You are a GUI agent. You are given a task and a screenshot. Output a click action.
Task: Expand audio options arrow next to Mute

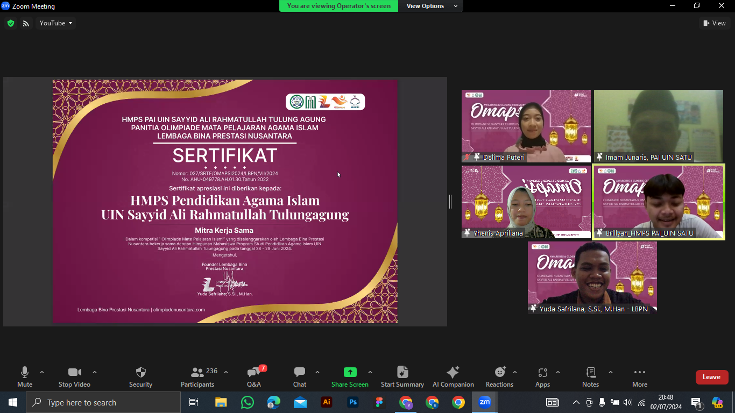[42, 372]
